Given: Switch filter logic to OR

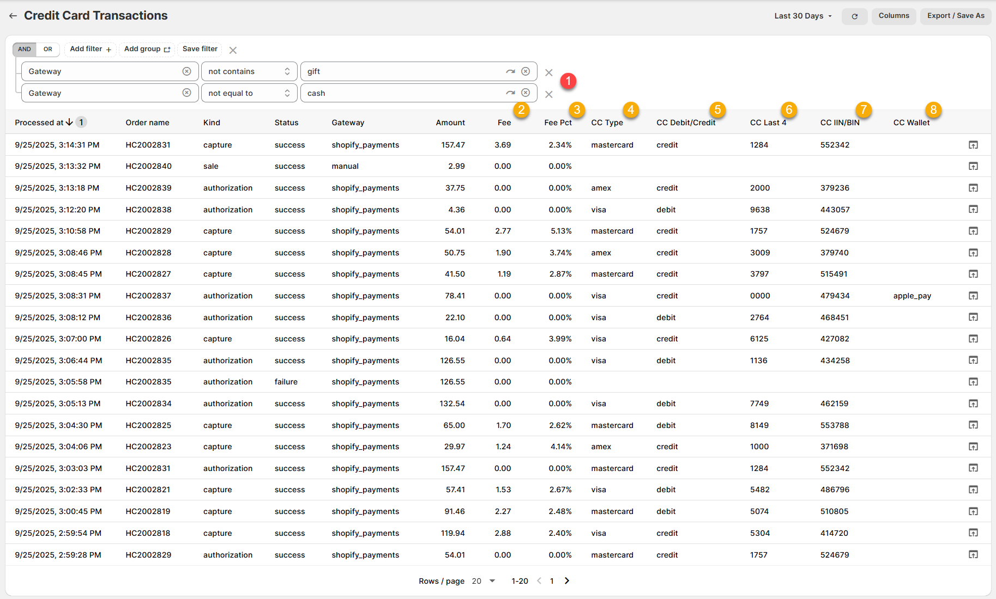Looking at the screenshot, I should [x=48, y=49].
